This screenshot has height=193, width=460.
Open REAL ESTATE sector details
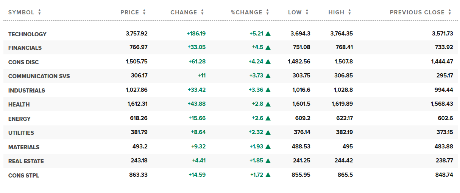point(26,161)
